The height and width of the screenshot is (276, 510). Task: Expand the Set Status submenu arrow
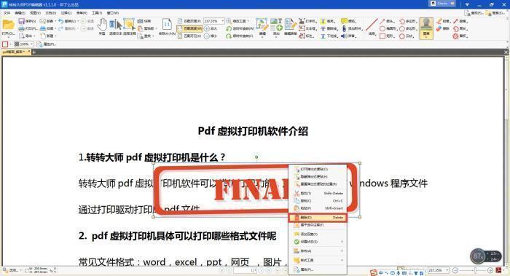pyautogui.click(x=342, y=242)
